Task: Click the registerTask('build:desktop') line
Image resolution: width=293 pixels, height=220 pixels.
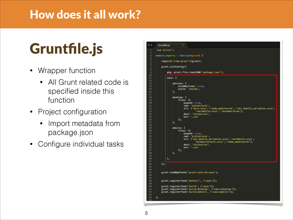Action: point(199,189)
